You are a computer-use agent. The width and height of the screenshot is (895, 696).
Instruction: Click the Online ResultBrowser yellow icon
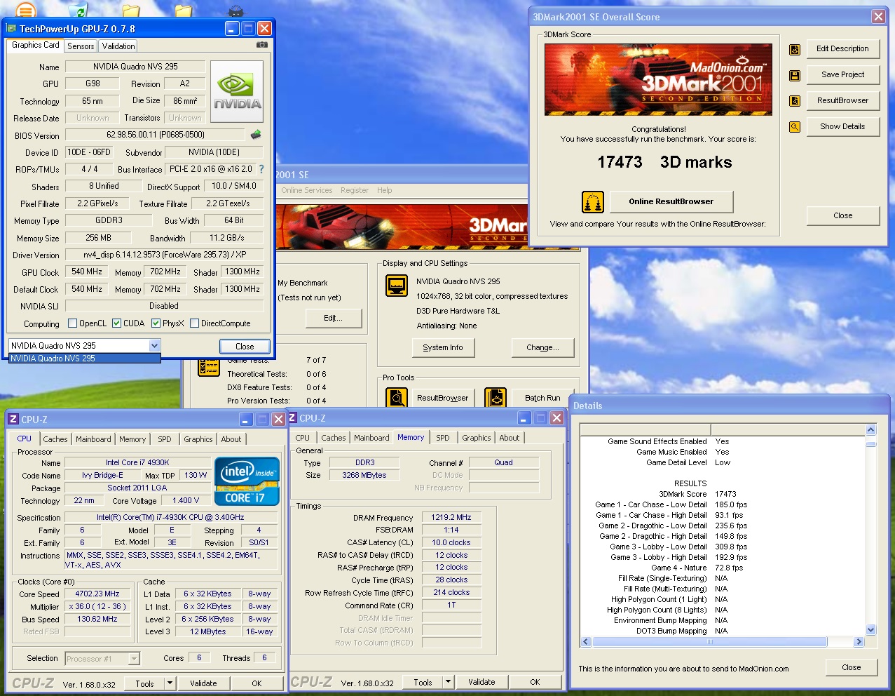pos(593,202)
